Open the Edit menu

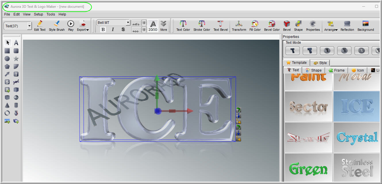point(17,14)
